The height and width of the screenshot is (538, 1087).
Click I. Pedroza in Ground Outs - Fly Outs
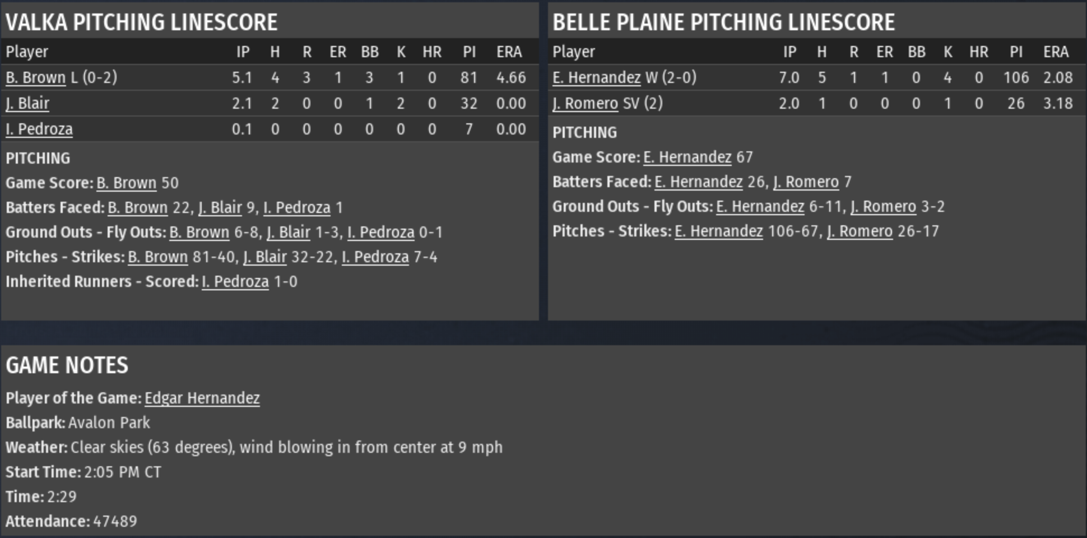tap(381, 232)
